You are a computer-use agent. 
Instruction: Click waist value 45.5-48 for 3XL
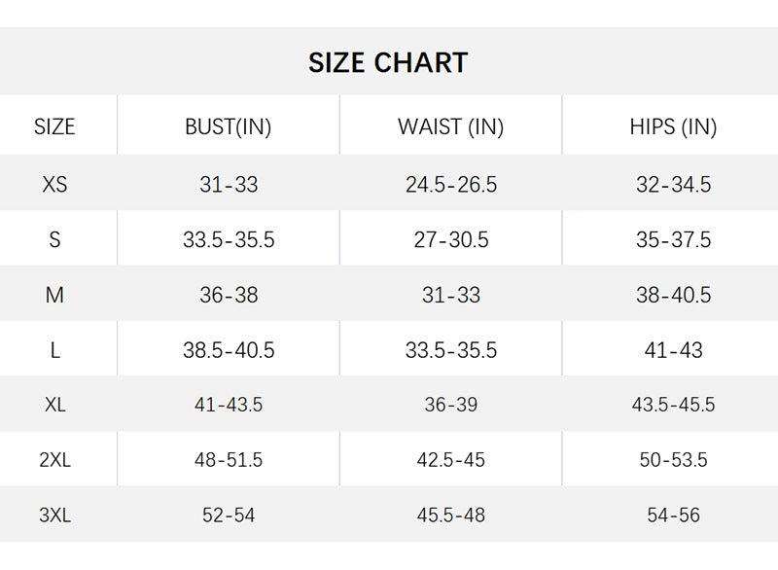pos(450,516)
